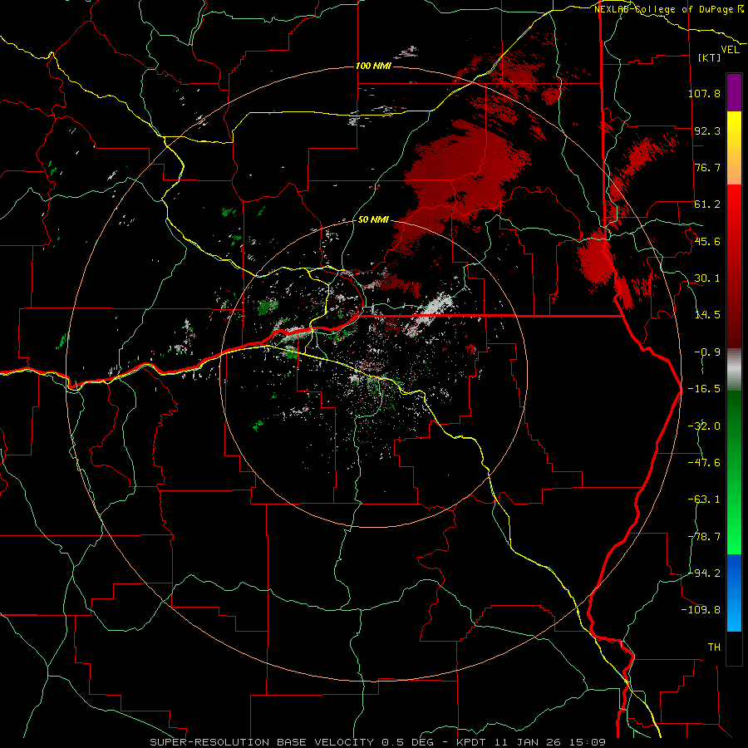748x748 pixels.
Task: Pick the gray near-zero segment of the color bar
Action: [734, 370]
